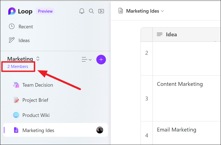The width and height of the screenshot is (221, 145).
Task: Click the Preview badge
Action: [x=45, y=11]
